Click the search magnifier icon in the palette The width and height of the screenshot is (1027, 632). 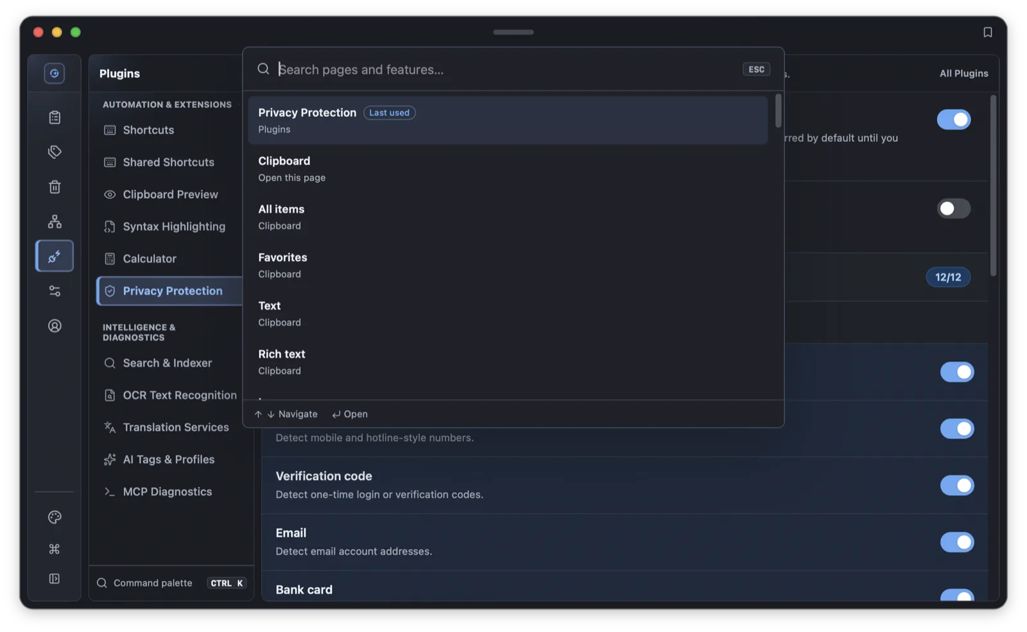(x=263, y=69)
